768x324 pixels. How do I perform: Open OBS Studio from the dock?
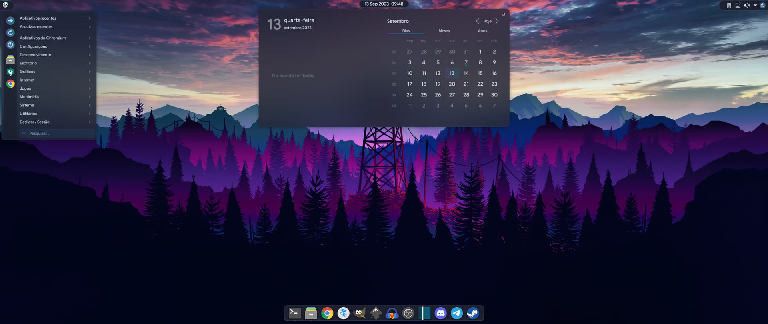click(x=408, y=313)
